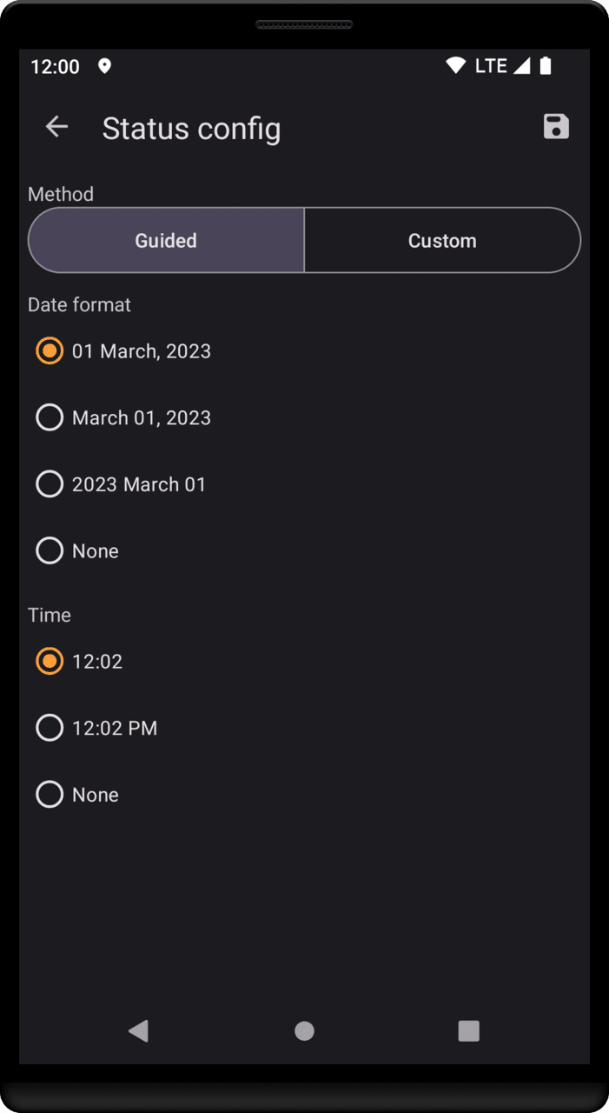Image resolution: width=609 pixels, height=1113 pixels.
Task: Select the "01 March, 2023" date format
Action: pyautogui.click(x=50, y=351)
